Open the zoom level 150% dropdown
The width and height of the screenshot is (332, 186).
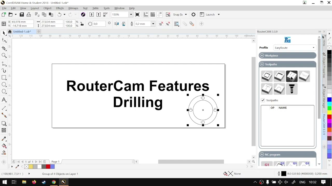[131, 14]
